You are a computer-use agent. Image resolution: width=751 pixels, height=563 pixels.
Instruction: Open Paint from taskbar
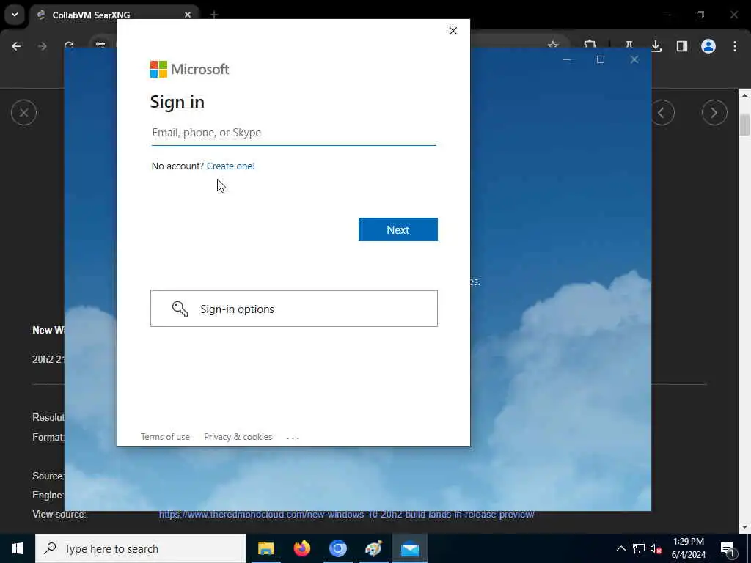click(x=373, y=548)
